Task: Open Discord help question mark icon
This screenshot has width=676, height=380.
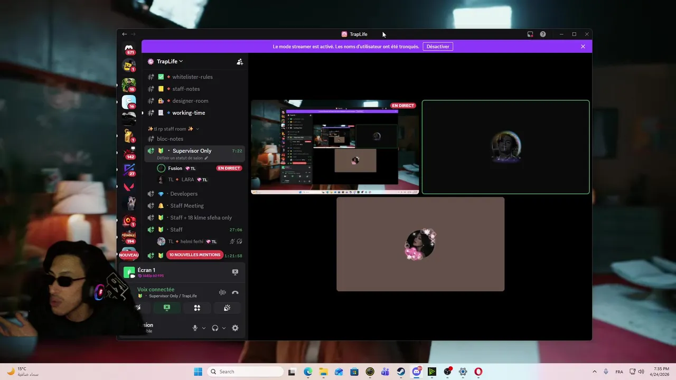Action: pos(543,34)
